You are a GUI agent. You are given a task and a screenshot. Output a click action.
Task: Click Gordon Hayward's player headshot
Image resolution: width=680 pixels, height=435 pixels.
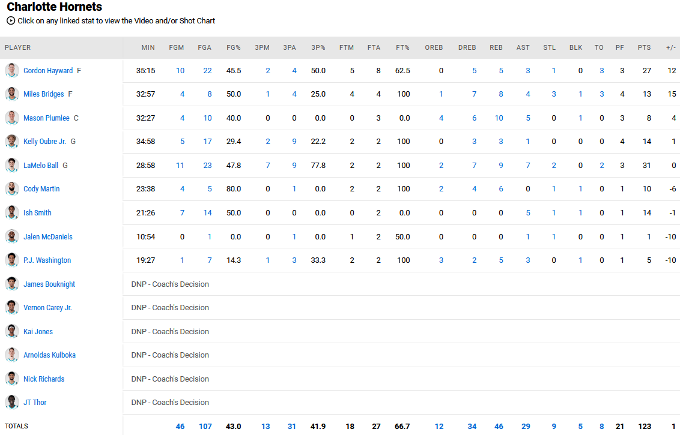tap(12, 71)
